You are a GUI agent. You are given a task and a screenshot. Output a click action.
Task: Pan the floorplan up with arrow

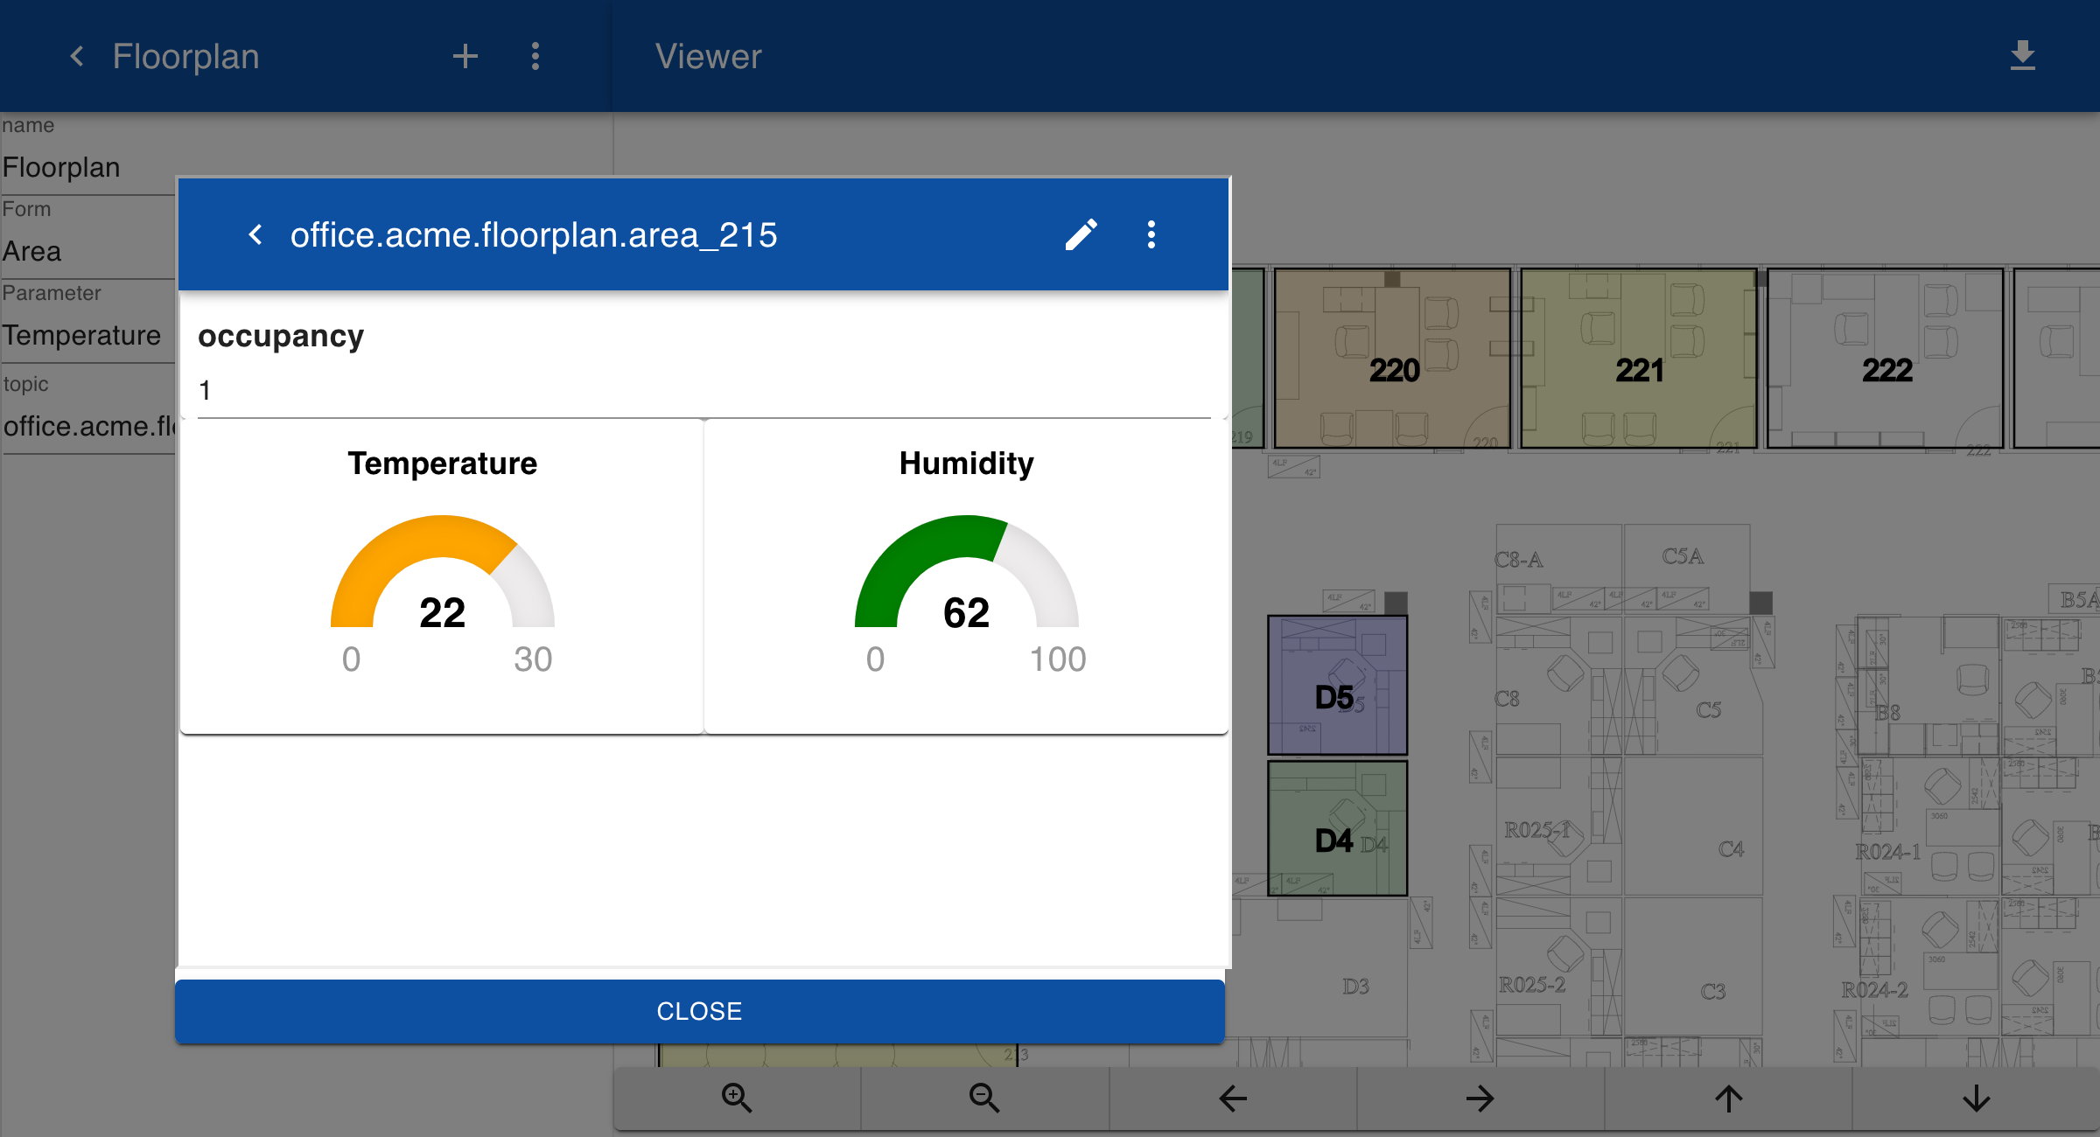1728,1098
